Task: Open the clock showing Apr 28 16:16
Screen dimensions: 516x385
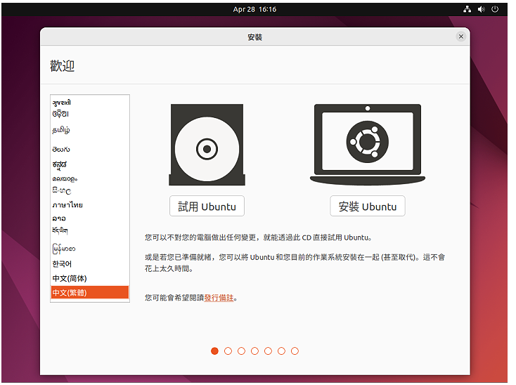Action: (x=254, y=9)
